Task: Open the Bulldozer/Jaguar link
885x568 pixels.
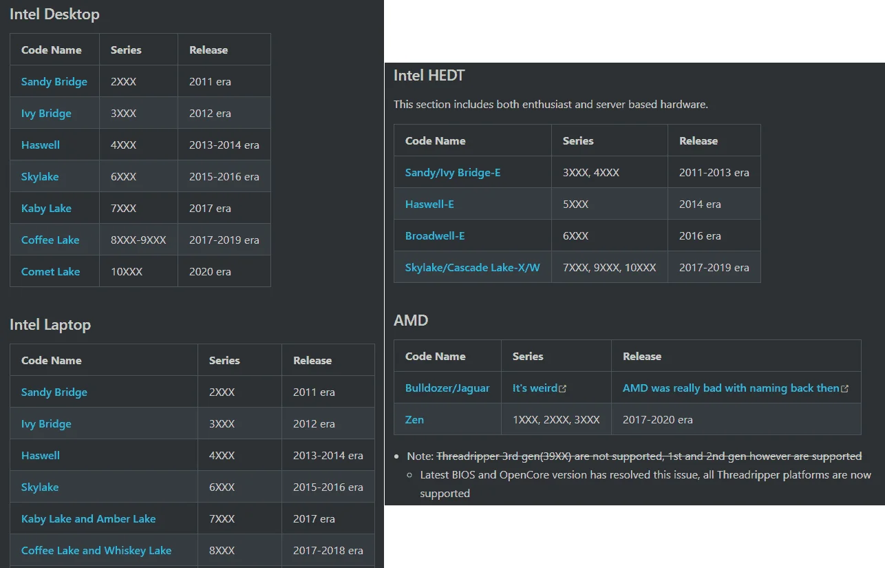Action: click(x=447, y=388)
